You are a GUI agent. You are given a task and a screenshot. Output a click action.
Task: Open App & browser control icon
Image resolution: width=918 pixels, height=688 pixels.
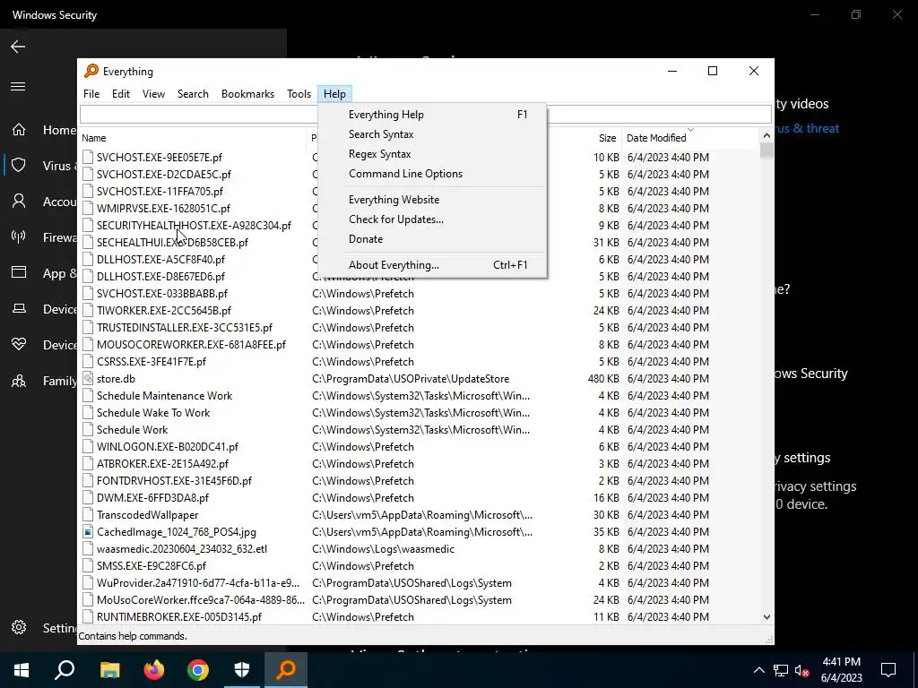pos(19,272)
